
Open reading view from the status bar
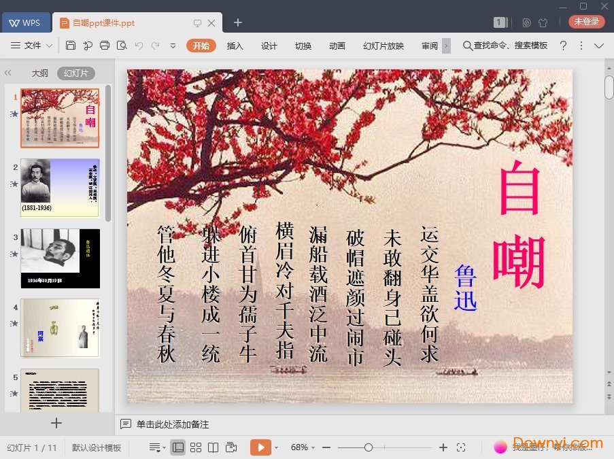(x=213, y=447)
